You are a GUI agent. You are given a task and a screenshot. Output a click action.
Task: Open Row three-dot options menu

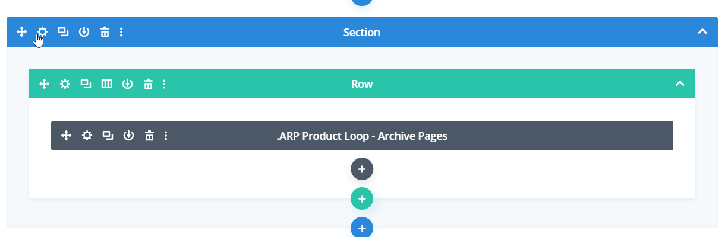click(165, 84)
